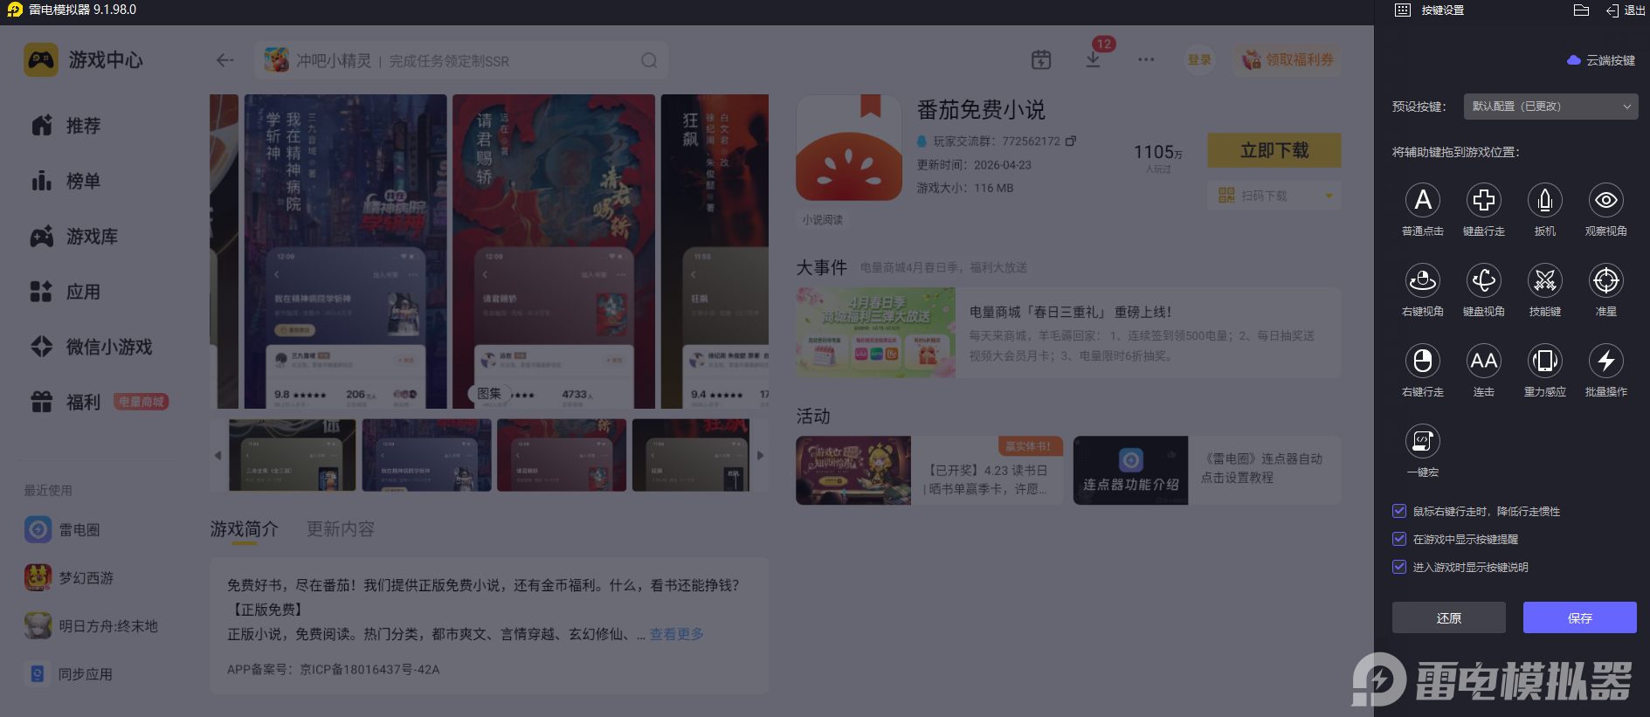Select the 观察视角 eye icon
Image resolution: width=1650 pixels, height=717 pixels.
coord(1605,200)
